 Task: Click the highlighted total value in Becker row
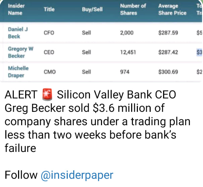199,52
